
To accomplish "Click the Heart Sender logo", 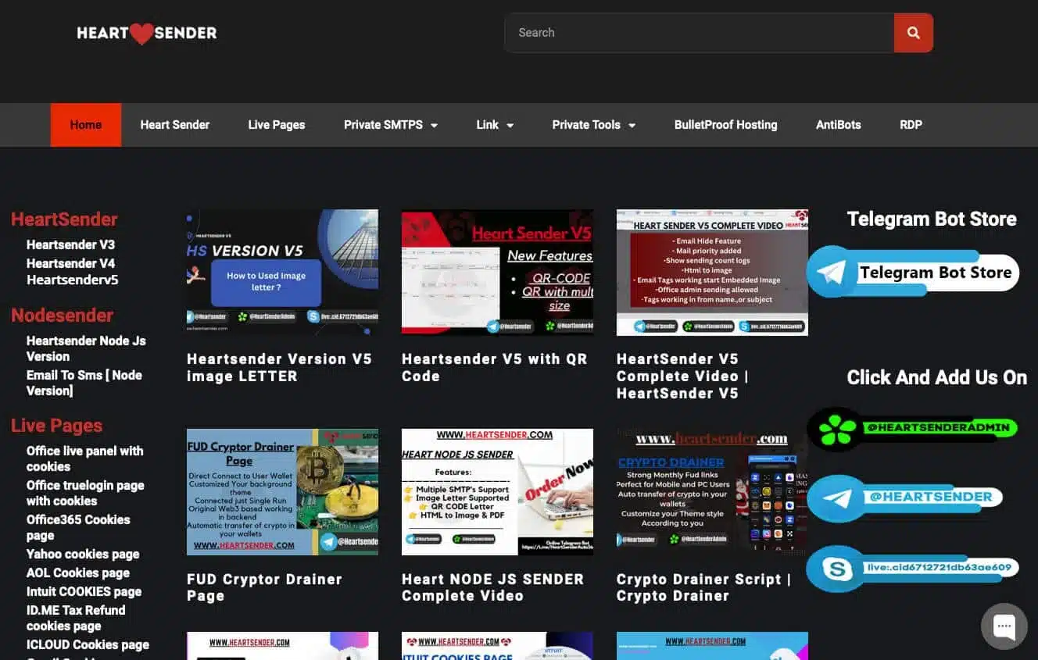I will coord(147,33).
